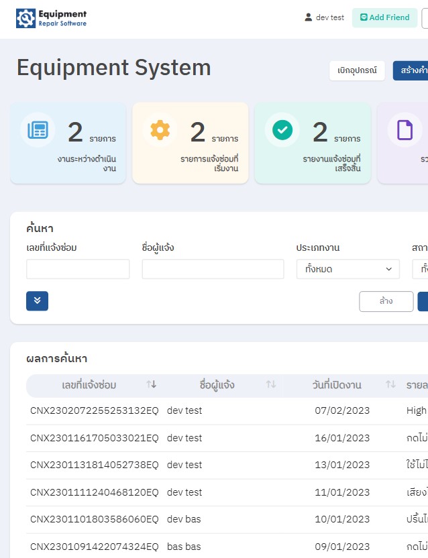Screen dimensions: 428x558
Task: Click the green checkmark completed icon
Action: pos(282,129)
